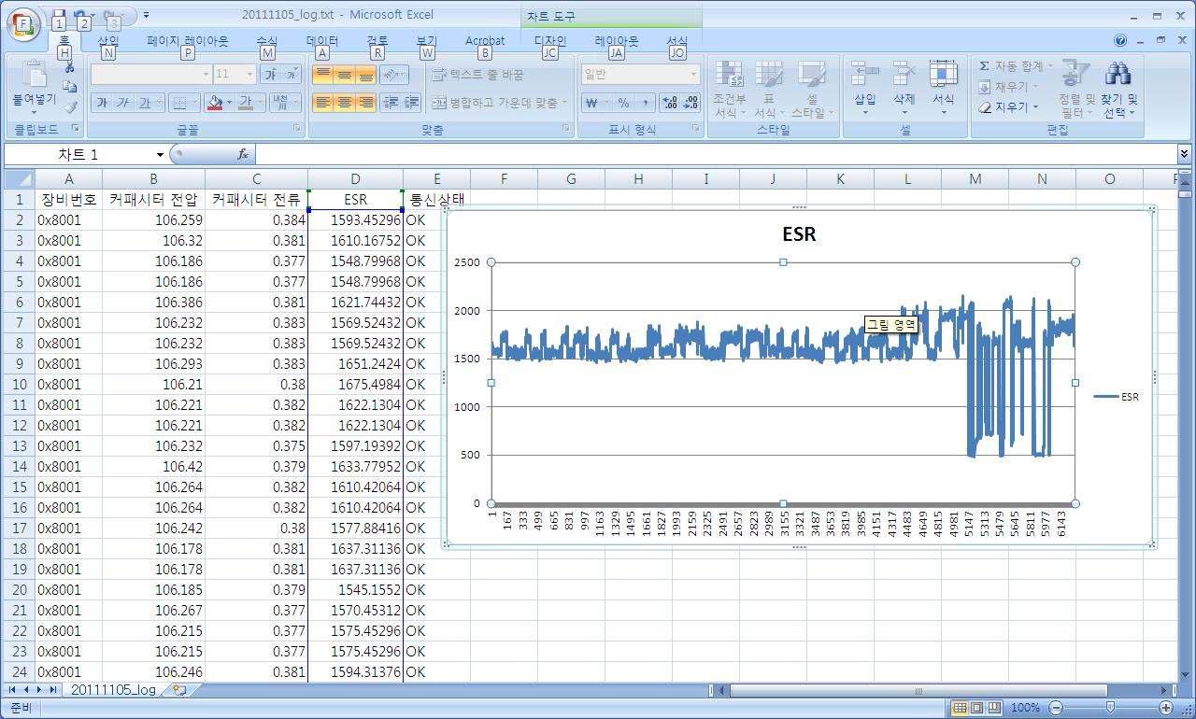Select the 20111105_log sheet tab
Image resolution: width=1196 pixels, height=719 pixels.
point(113,690)
